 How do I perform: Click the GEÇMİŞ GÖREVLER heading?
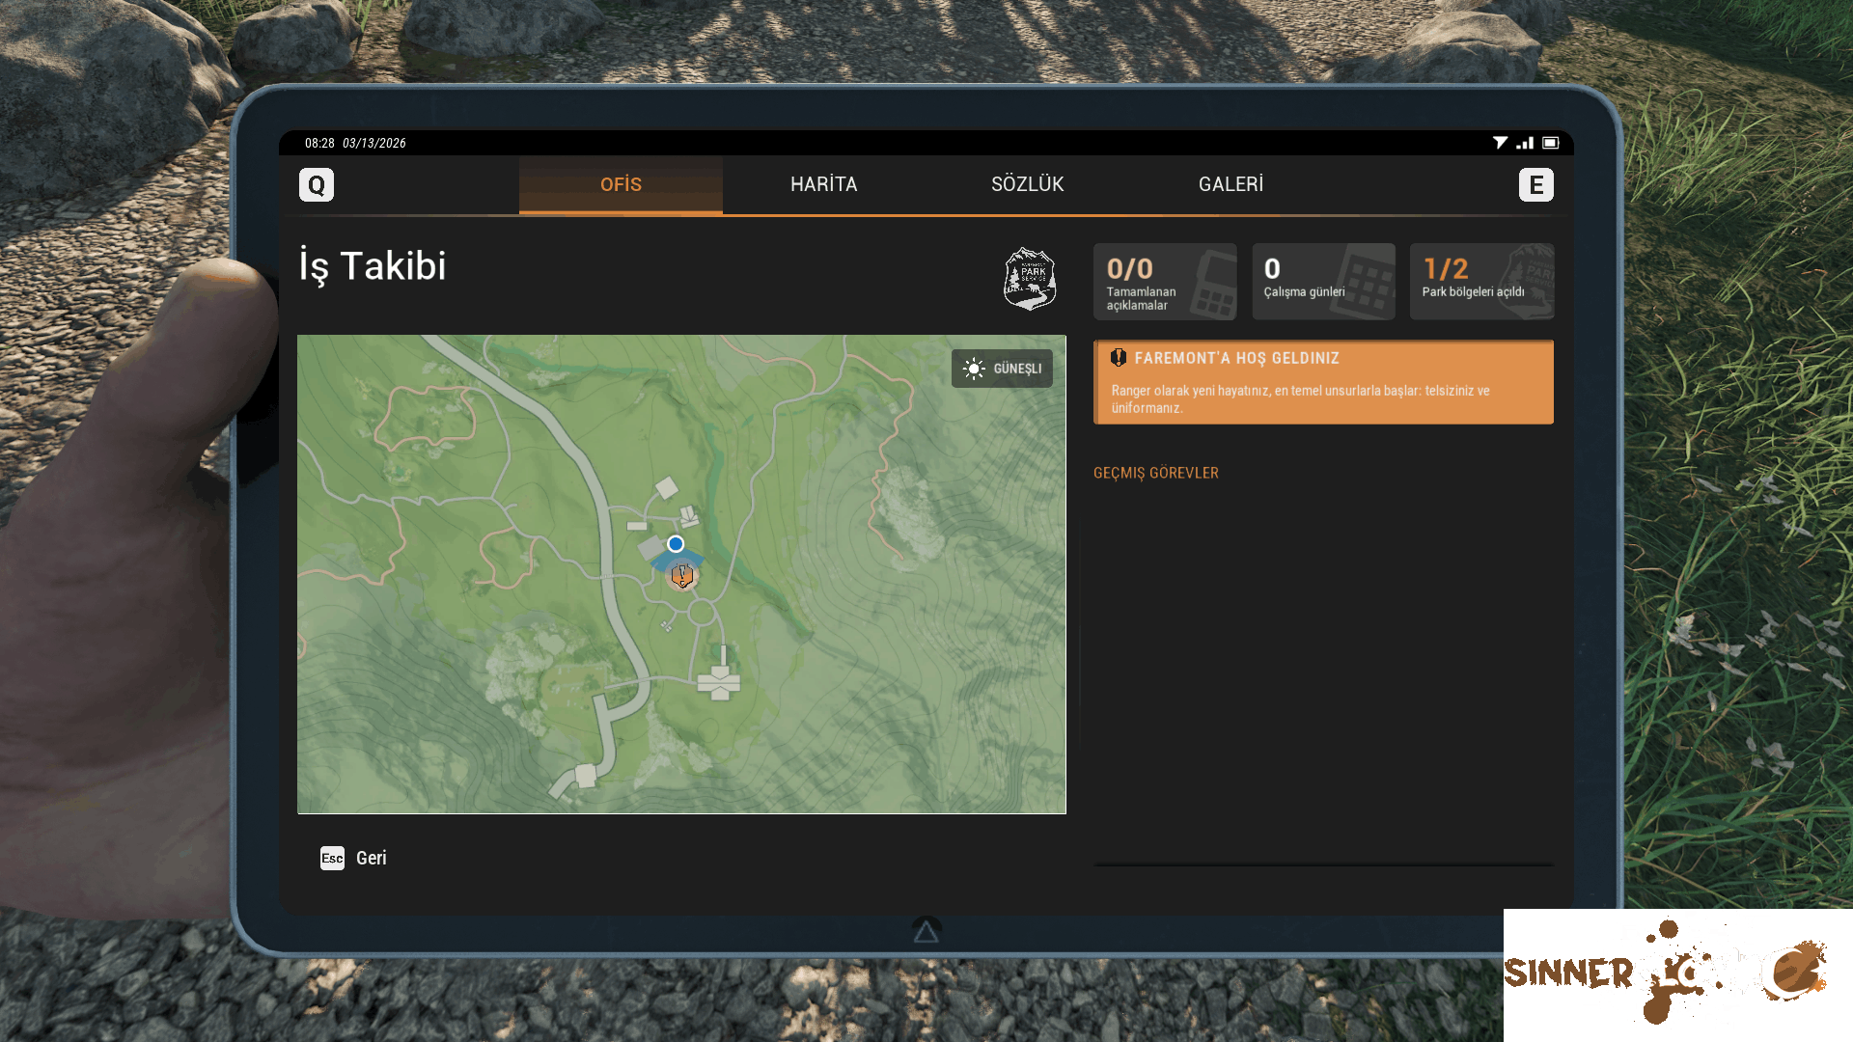[1155, 473]
